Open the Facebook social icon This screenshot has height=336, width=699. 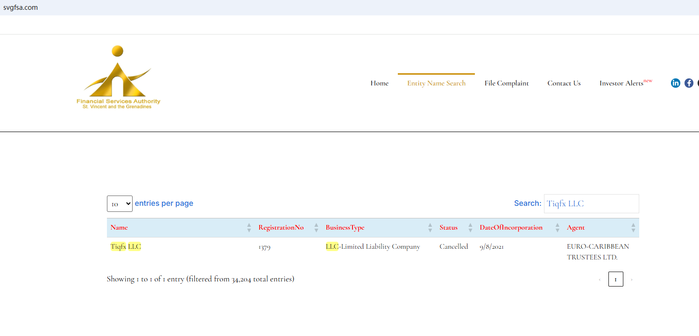click(x=689, y=83)
